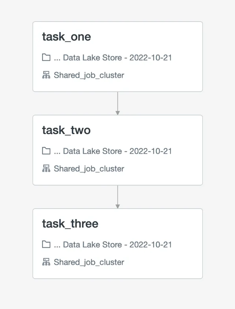Click the folder icon in task_three
This screenshot has height=309, width=235.
coord(46,244)
